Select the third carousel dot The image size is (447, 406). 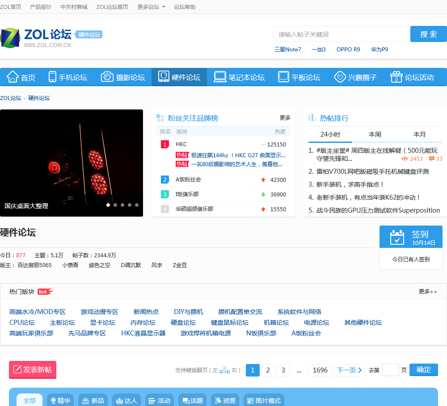point(122,205)
